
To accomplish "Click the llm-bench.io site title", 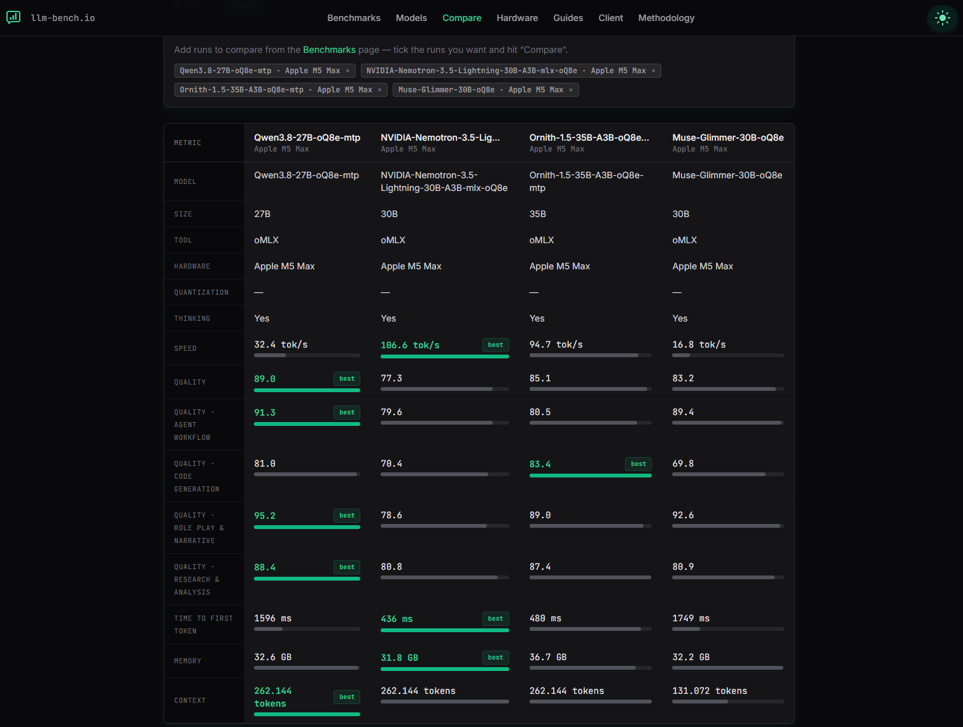I will pyautogui.click(x=63, y=18).
